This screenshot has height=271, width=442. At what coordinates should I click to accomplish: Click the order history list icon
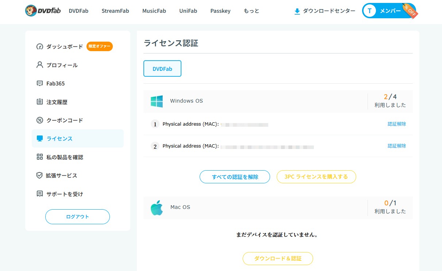40,102
